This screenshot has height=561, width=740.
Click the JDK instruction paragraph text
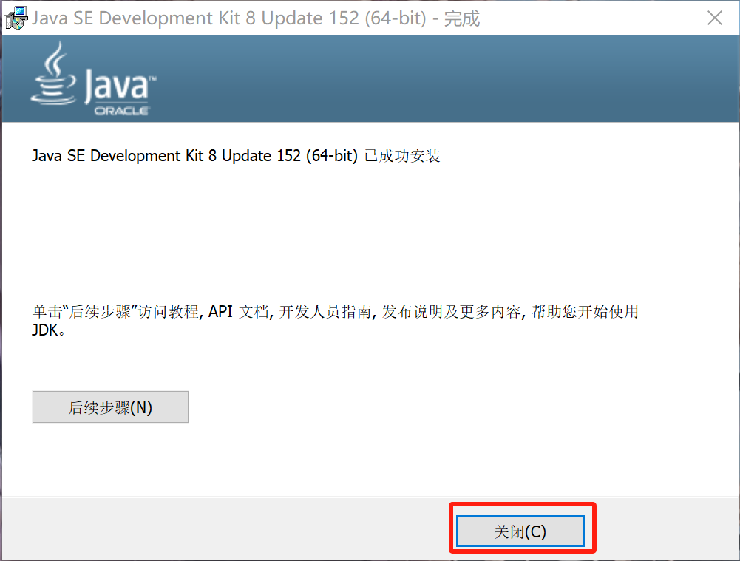coord(333,319)
